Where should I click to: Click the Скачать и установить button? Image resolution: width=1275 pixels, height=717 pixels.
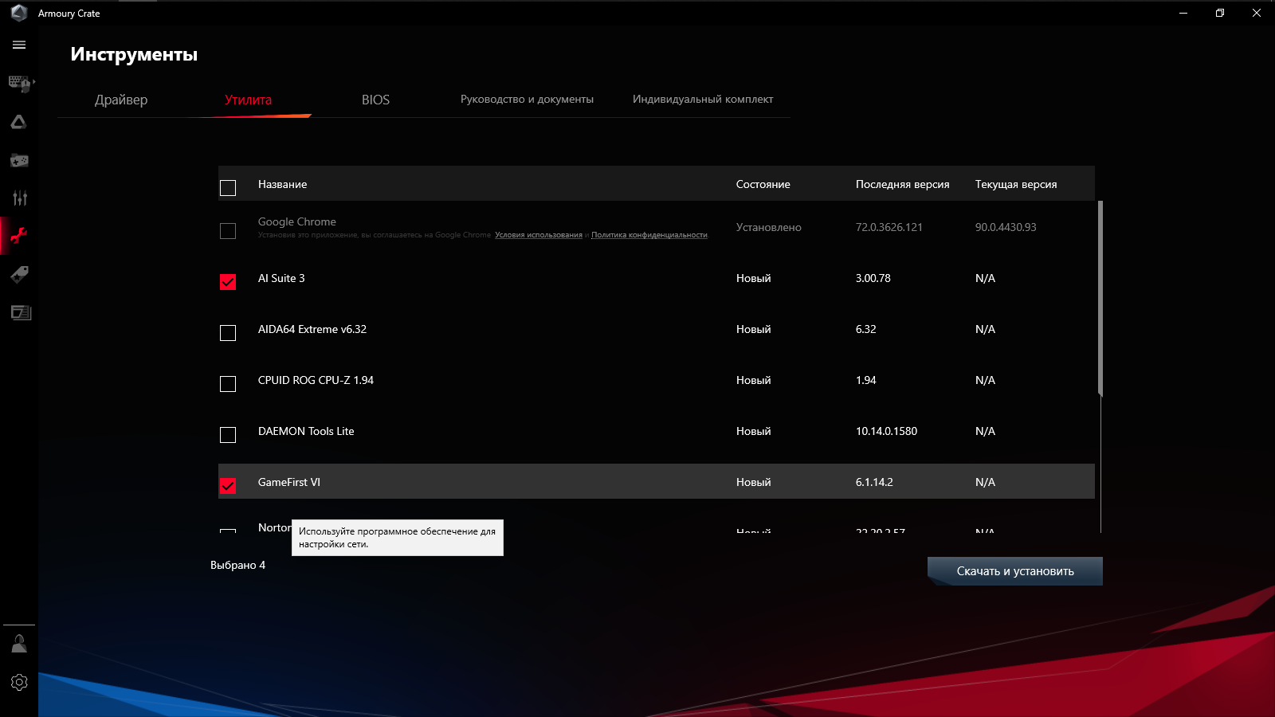tap(1015, 571)
